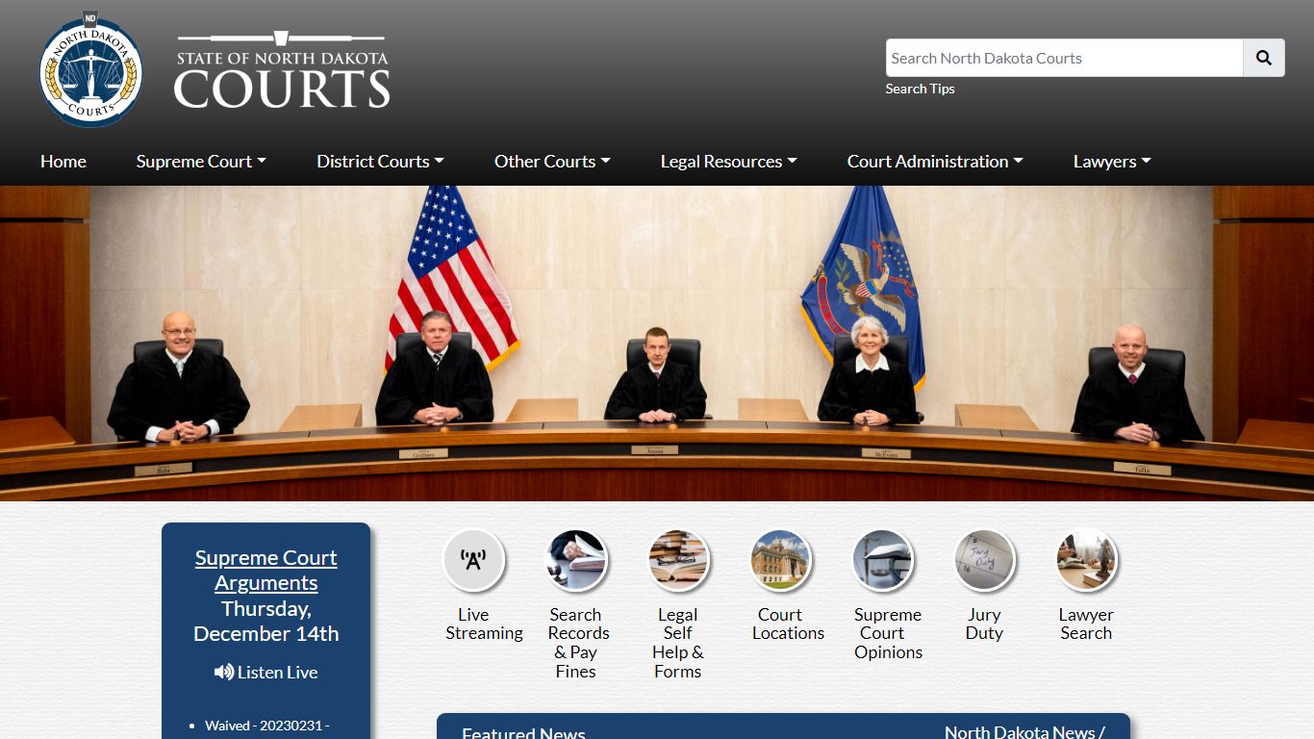The width and height of the screenshot is (1314, 739).
Task: Click the magnifying glass search button
Action: pyautogui.click(x=1264, y=58)
